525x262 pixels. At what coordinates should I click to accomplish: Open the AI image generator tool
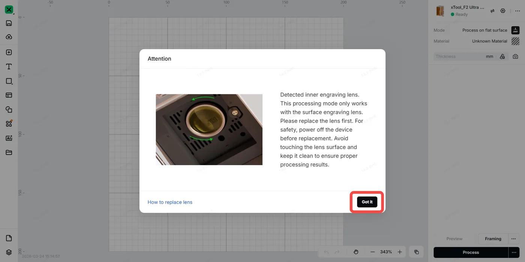pyautogui.click(x=9, y=138)
